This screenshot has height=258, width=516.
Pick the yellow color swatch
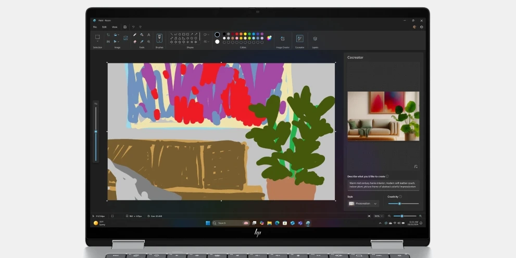coord(245,34)
